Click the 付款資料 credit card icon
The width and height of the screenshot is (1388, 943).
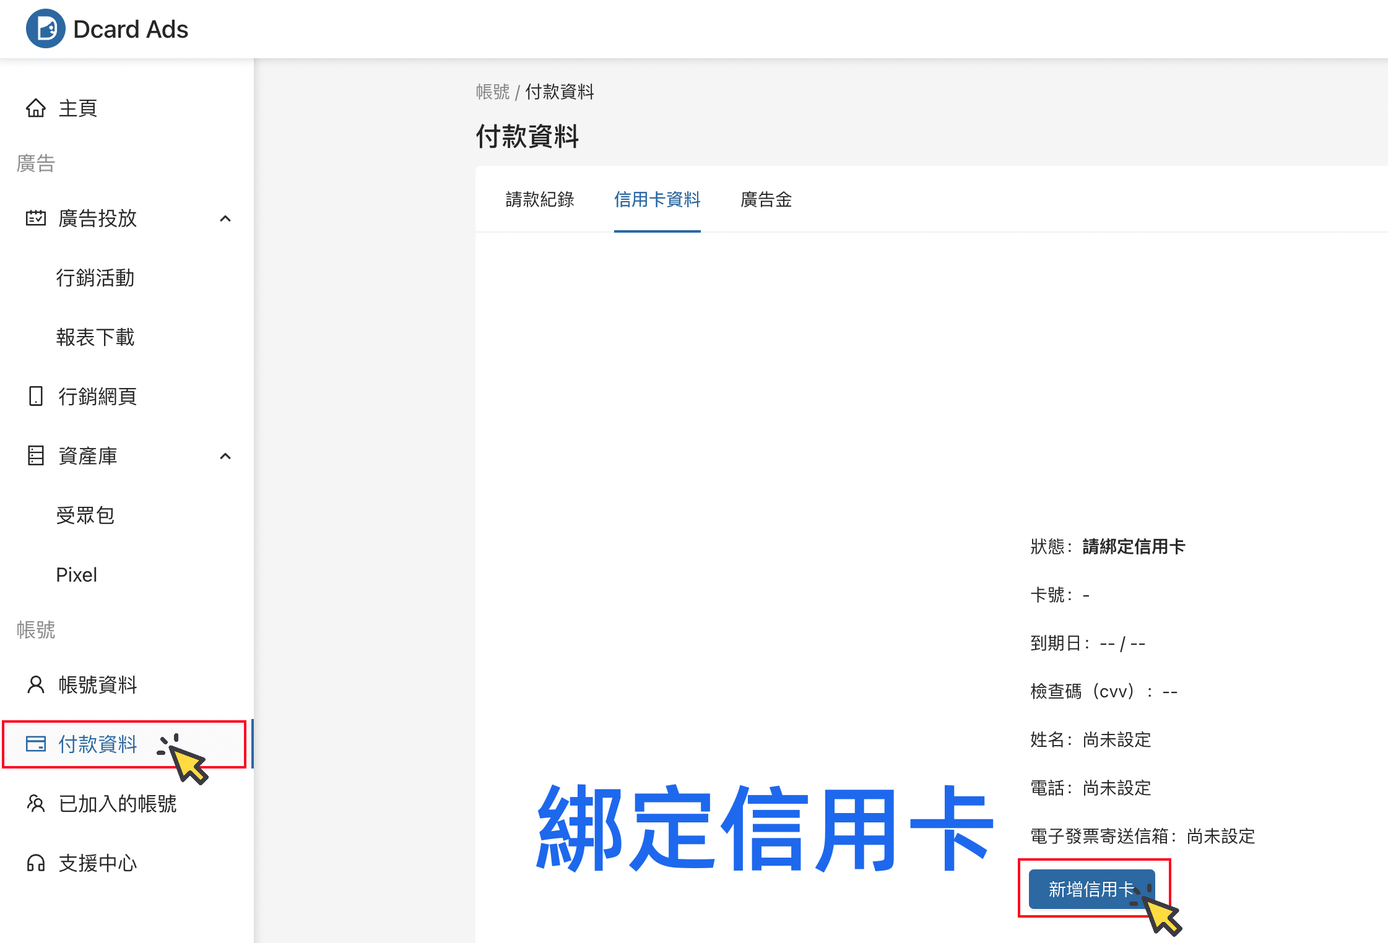pos(36,744)
